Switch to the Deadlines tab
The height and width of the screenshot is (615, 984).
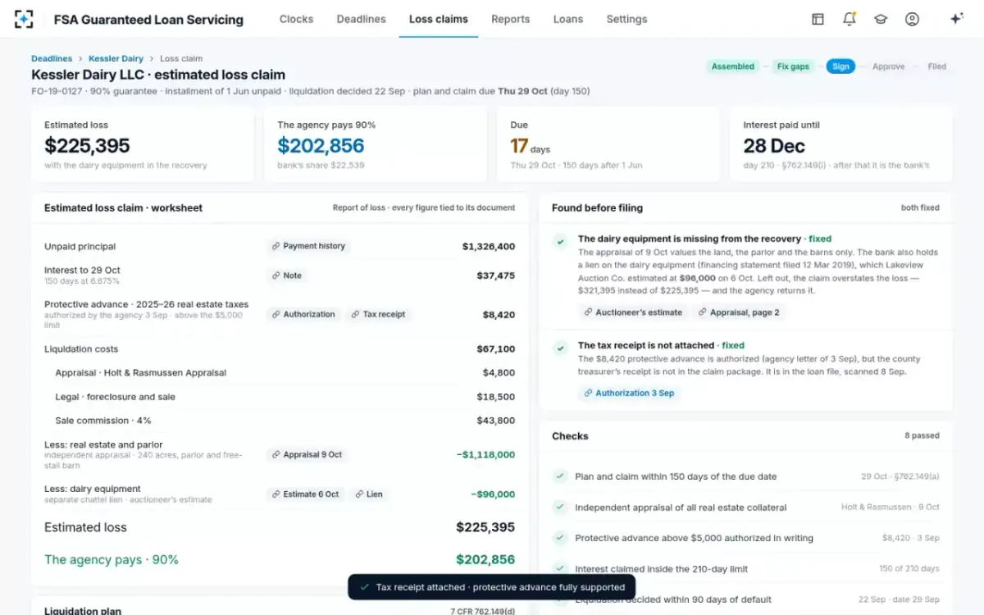click(x=361, y=19)
